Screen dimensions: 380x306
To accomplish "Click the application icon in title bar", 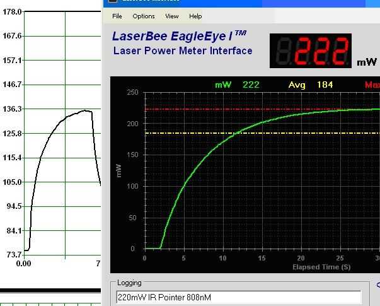I will pos(113,1).
